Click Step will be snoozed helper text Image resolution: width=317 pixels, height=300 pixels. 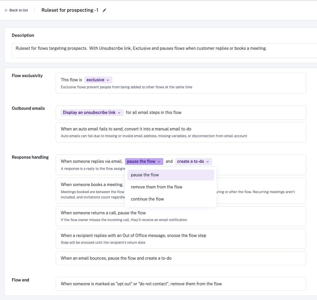[103, 243]
